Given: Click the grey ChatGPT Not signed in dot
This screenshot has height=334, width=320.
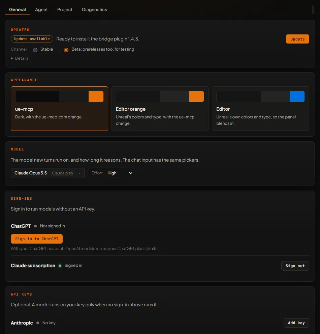Looking at the screenshot, I should pos(35,226).
